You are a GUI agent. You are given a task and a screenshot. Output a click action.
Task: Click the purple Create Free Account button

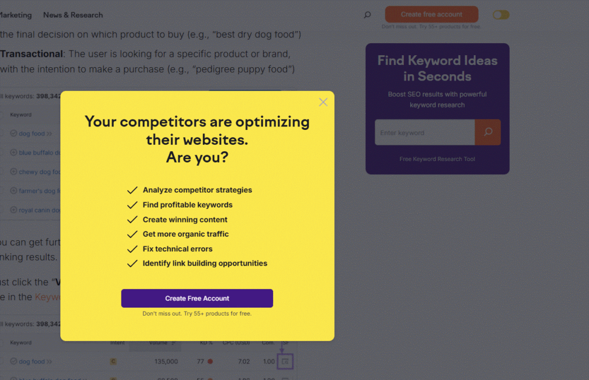point(197,298)
